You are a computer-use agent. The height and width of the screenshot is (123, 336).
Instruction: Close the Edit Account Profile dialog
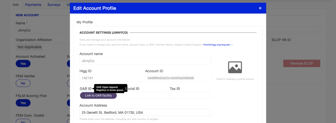(x=260, y=8)
